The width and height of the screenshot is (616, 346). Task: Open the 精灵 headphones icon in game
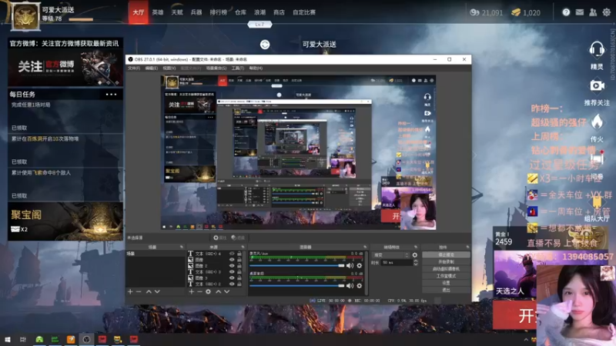(597, 49)
